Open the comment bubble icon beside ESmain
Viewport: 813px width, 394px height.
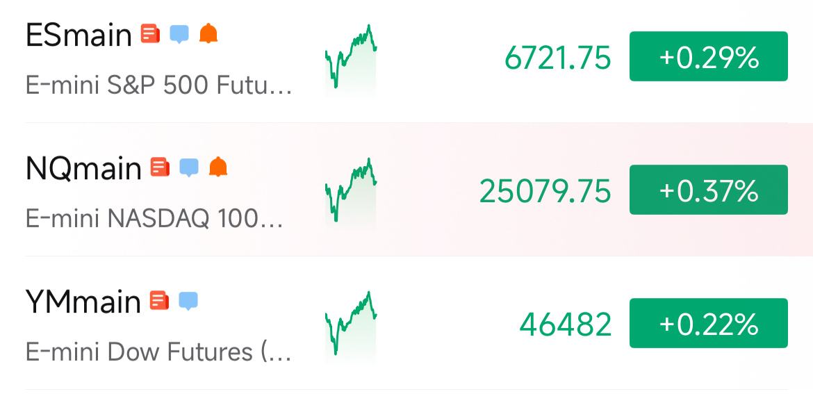pos(179,34)
